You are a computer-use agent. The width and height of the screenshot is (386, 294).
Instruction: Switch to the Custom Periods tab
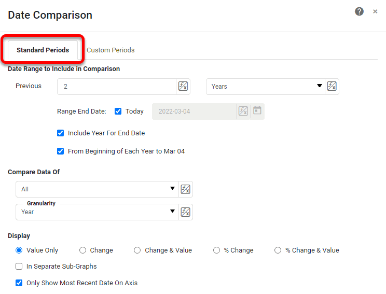pos(111,50)
